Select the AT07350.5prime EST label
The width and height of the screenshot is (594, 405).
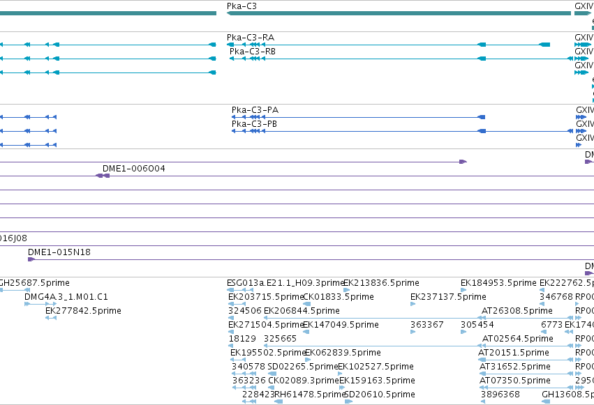515,381
